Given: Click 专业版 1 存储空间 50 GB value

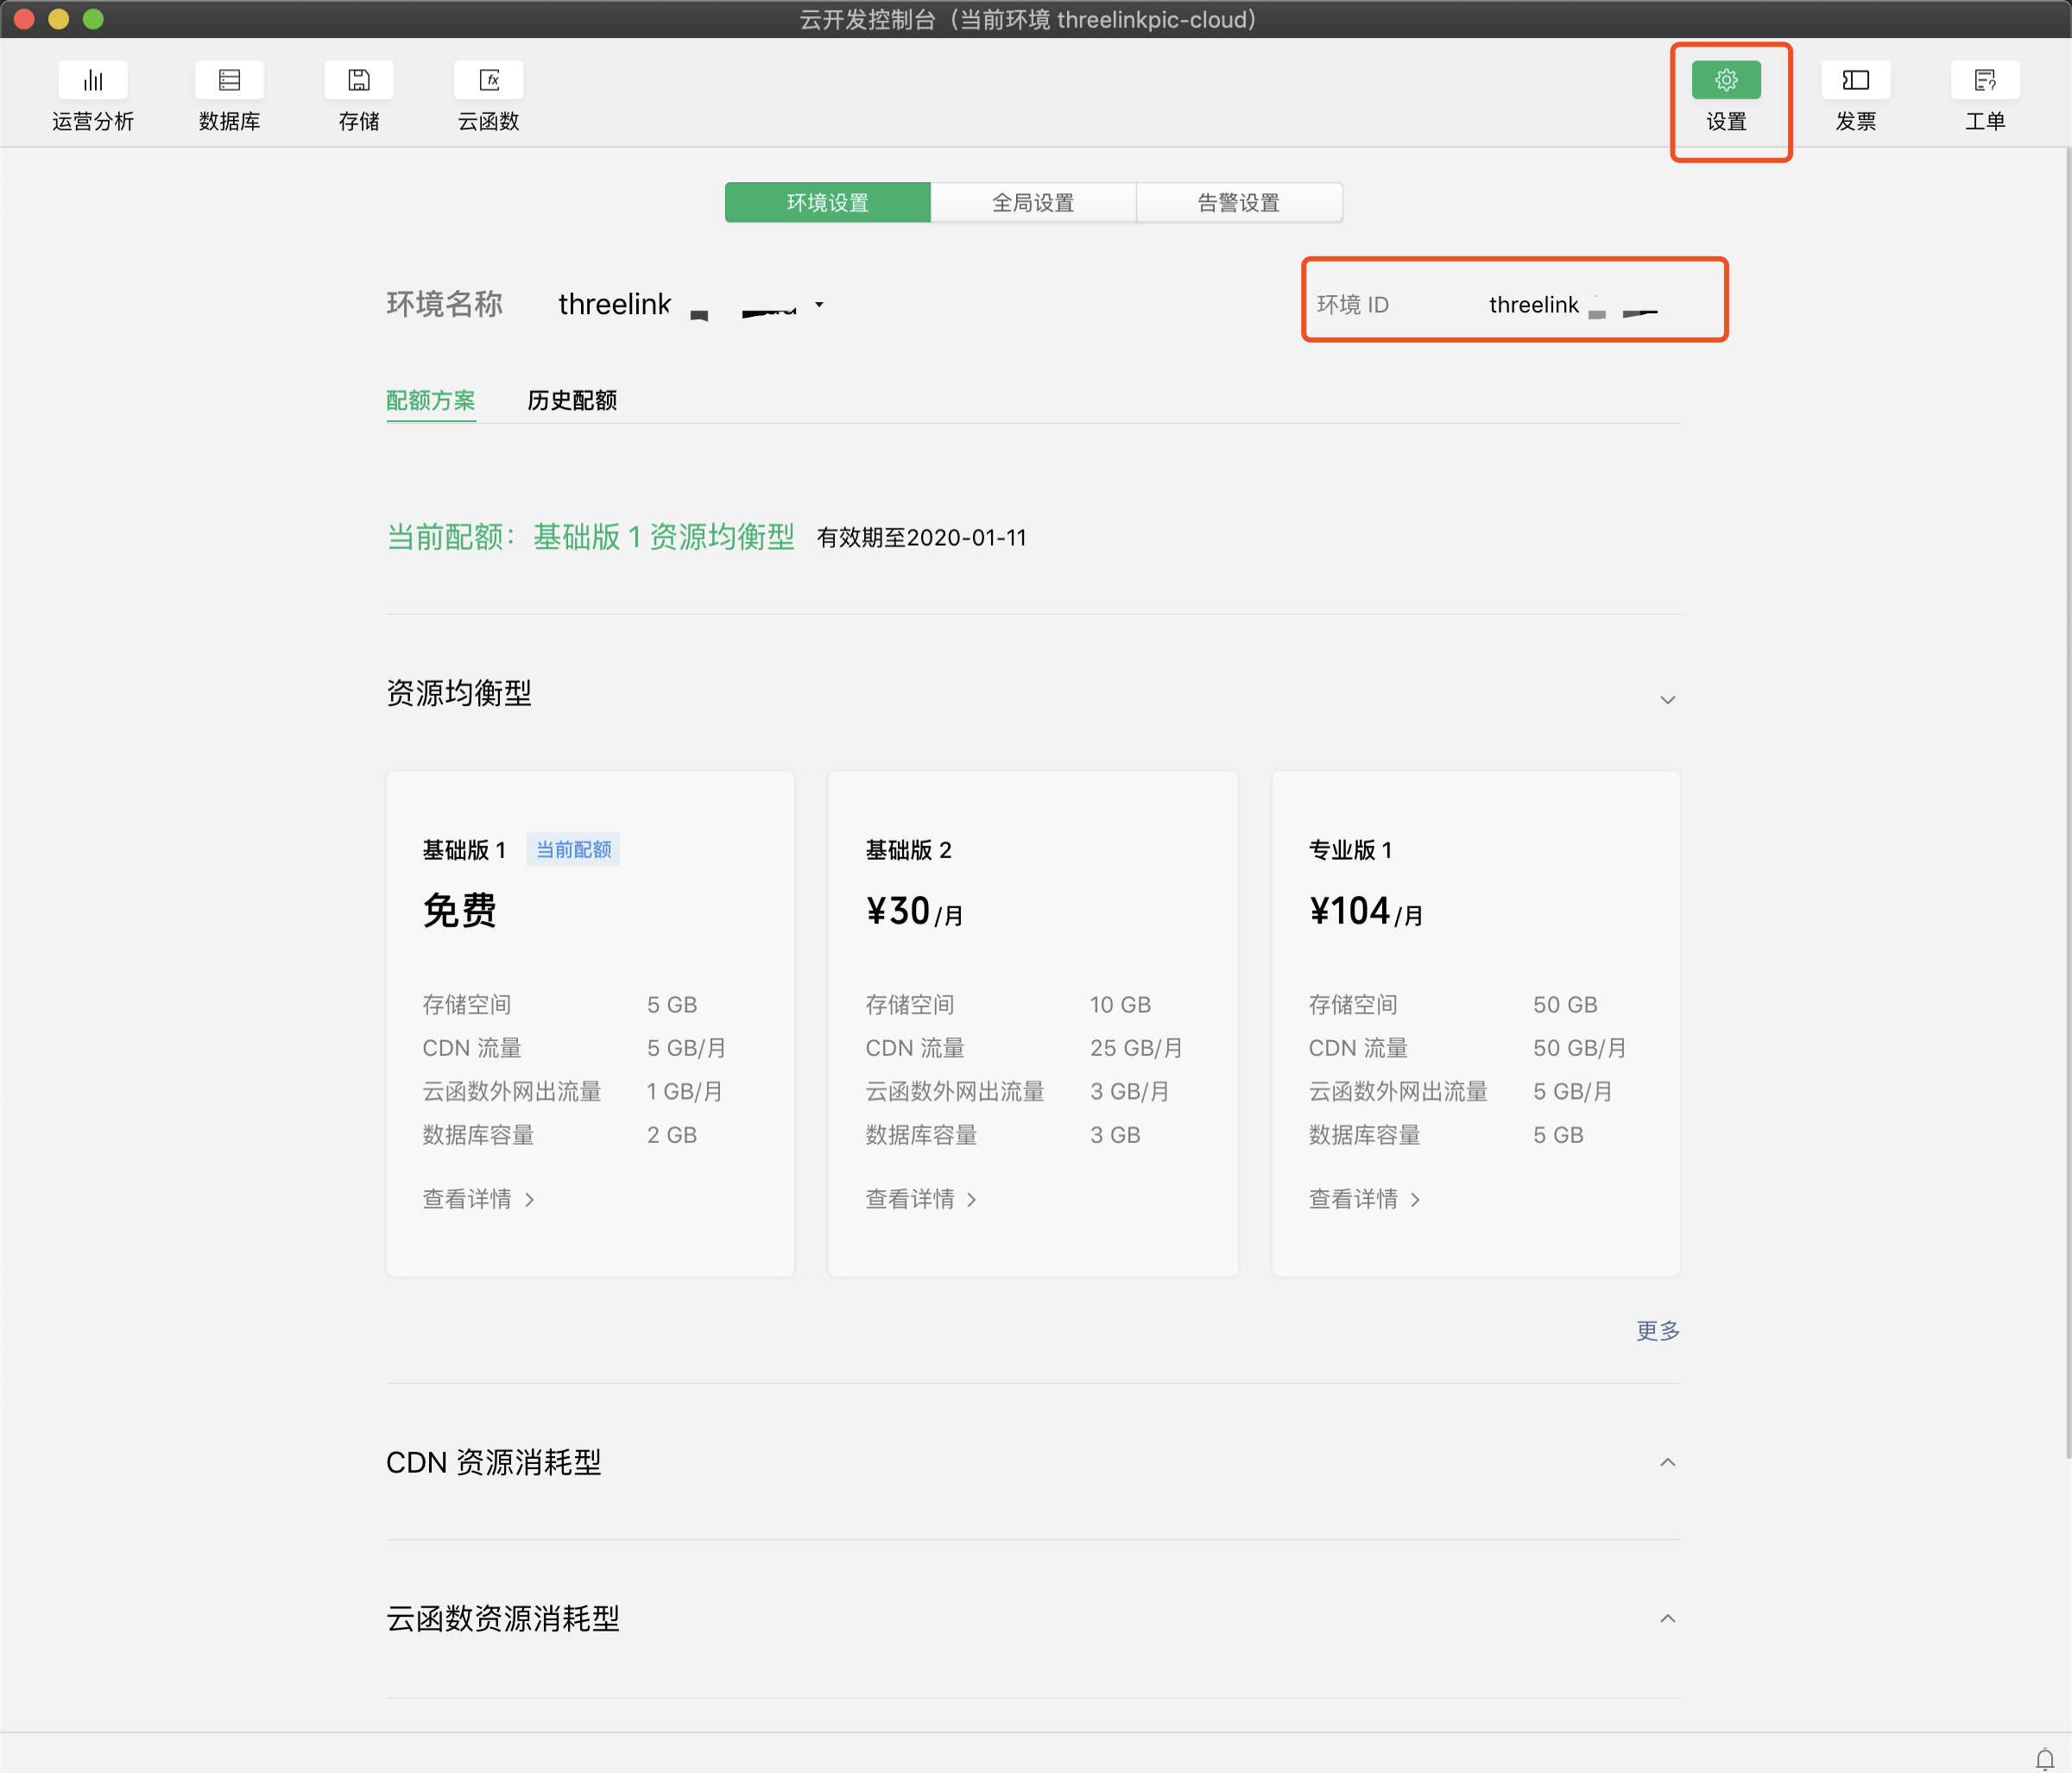Looking at the screenshot, I should click(x=1565, y=1005).
